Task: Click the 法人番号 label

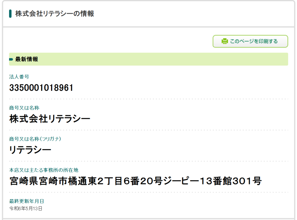Action: (19, 77)
